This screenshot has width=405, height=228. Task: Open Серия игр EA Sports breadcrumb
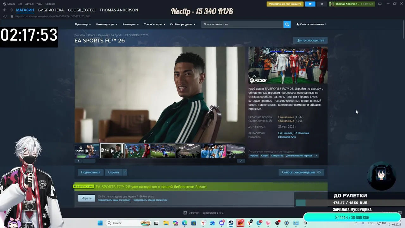[110, 35]
